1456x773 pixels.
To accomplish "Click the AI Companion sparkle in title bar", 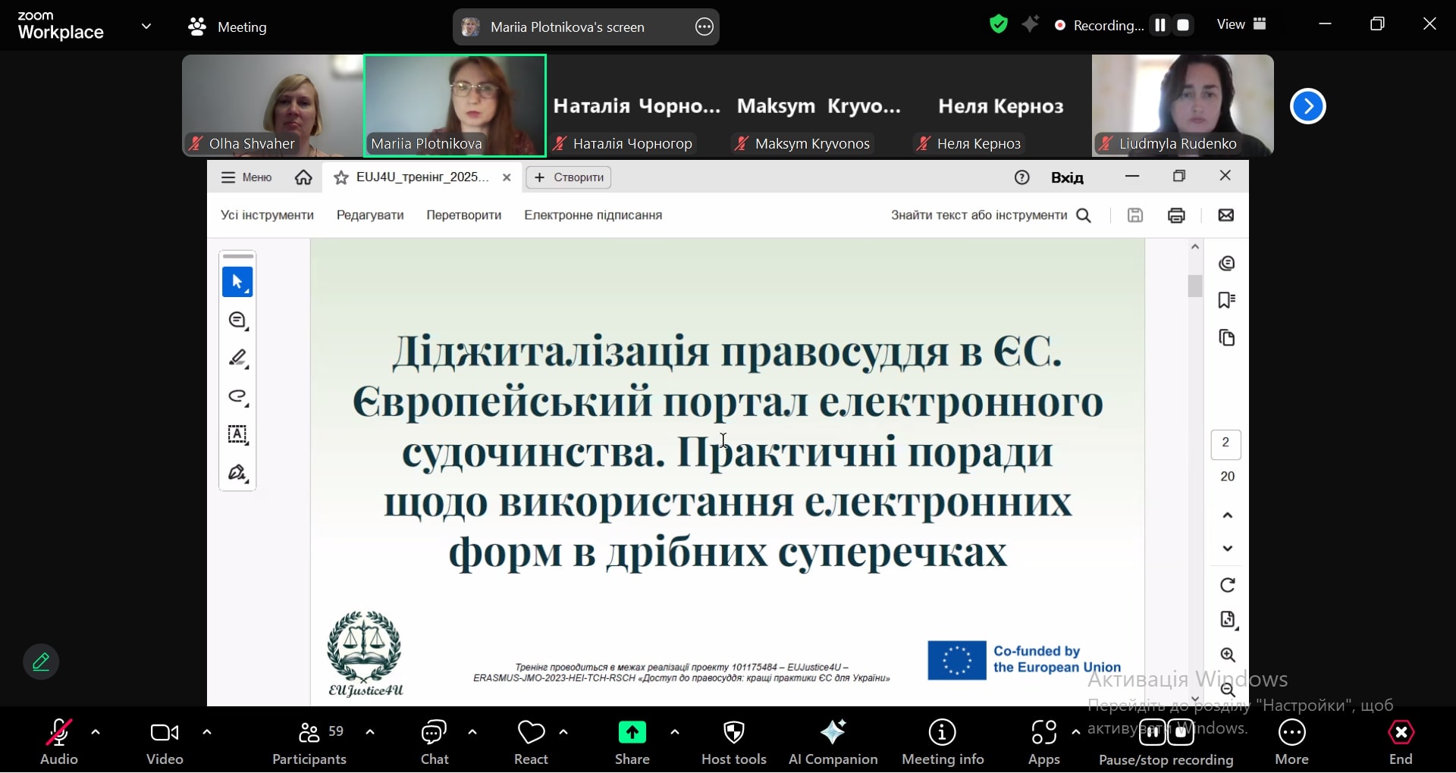I will tap(1031, 25).
